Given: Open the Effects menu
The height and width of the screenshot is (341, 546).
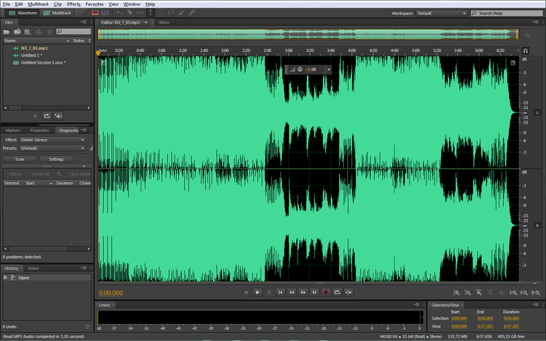Looking at the screenshot, I should coord(74,4).
